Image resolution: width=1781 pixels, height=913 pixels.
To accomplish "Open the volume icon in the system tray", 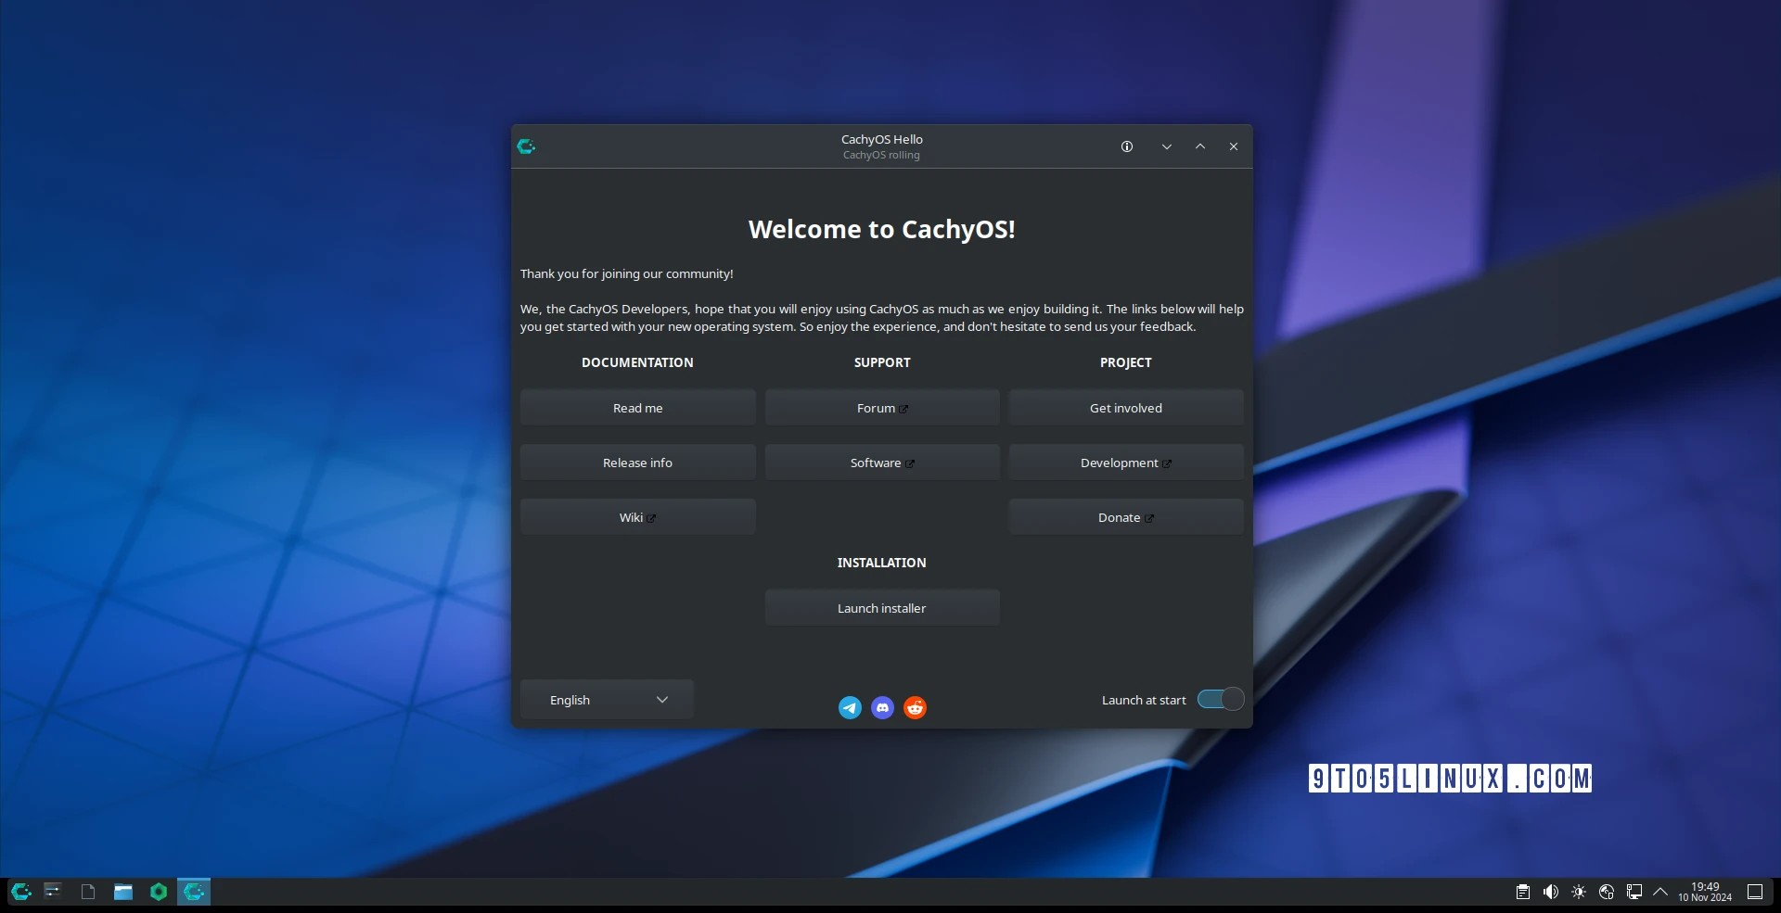I will click(x=1550, y=892).
